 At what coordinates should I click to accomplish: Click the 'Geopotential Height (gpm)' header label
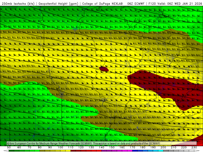pos(58,4)
